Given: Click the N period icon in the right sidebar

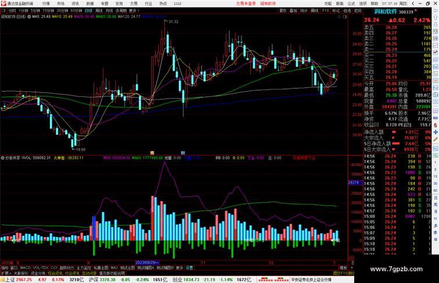Looking at the screenshot, I should pyautogui.click(x=436, y=218).
